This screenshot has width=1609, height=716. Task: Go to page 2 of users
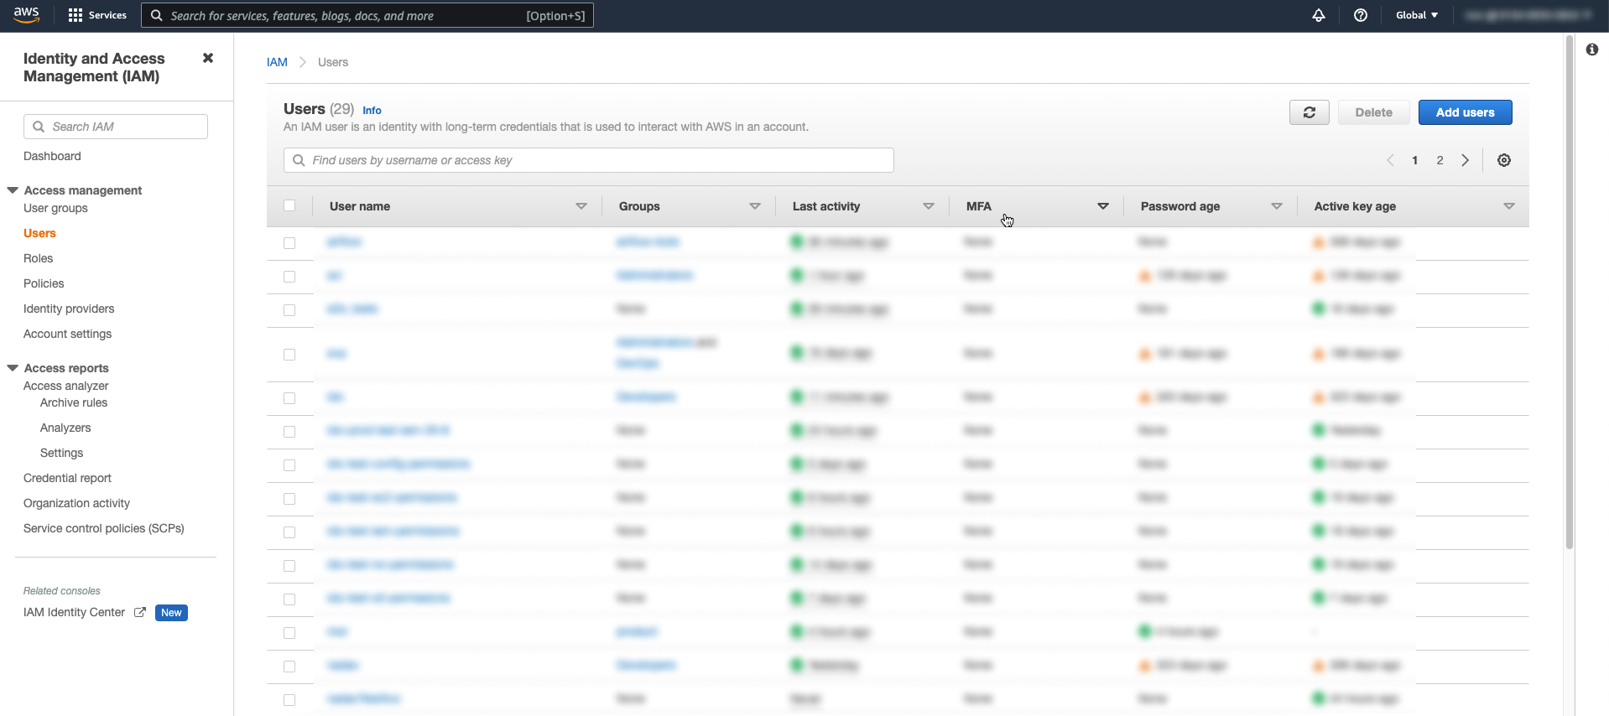tap(1440, 160)
